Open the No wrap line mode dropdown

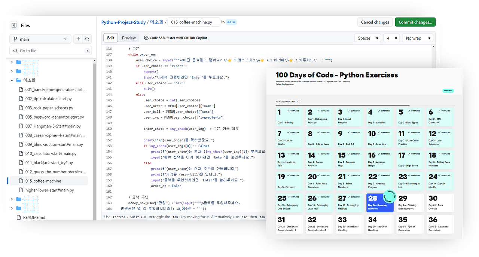(417, 38)
